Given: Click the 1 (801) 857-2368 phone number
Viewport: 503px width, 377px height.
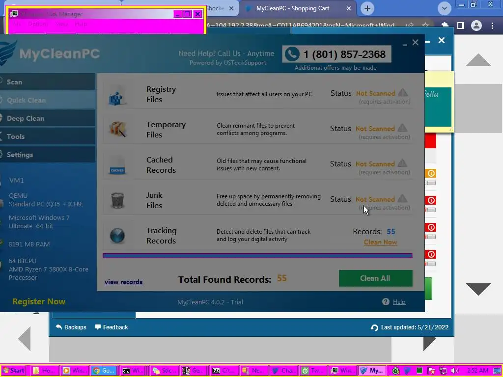Looking at the screenshot, I should [344, 54].
